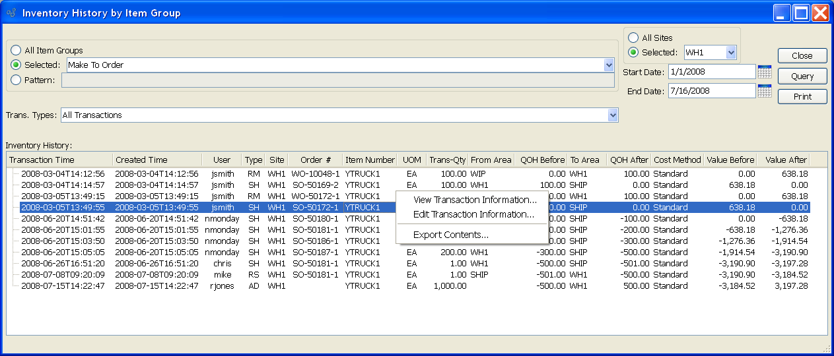The width and height of the screenshot is (834, 356).
Task: Choose View Transaction Information from context menu
Action: click(x=474, y=200)
